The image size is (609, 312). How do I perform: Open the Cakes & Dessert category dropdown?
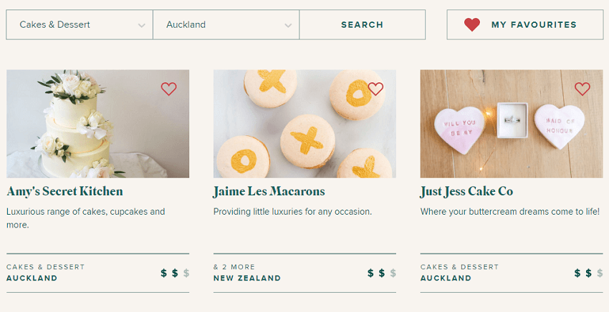click(x=79, y=25)
